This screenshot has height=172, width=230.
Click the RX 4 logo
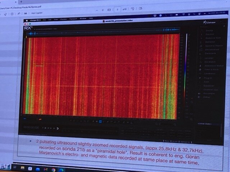tap(28, 28)
